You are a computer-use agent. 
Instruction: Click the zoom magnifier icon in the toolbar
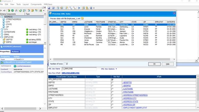point(91,8)
